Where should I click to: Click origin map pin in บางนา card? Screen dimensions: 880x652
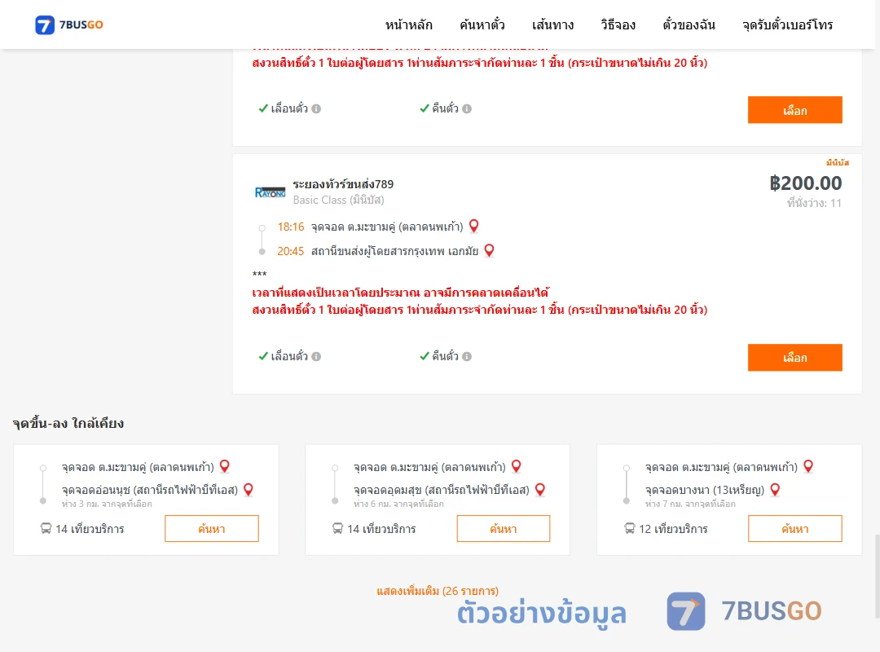tap(809, 466)
